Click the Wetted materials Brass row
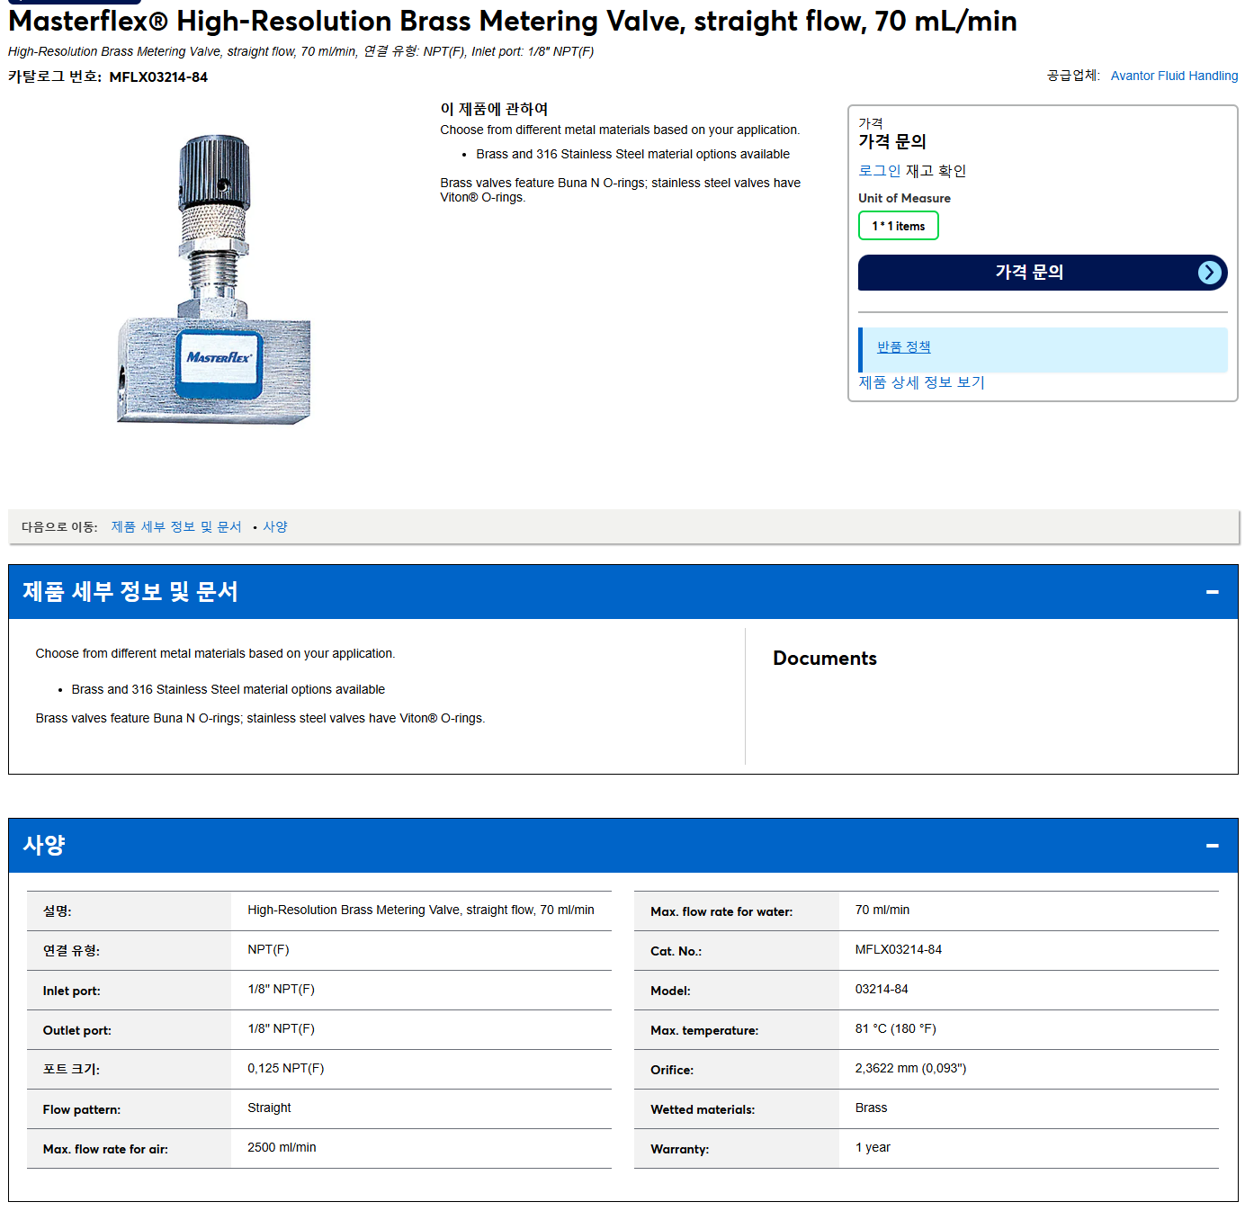1245x1220 pixels. point(926,1109)
